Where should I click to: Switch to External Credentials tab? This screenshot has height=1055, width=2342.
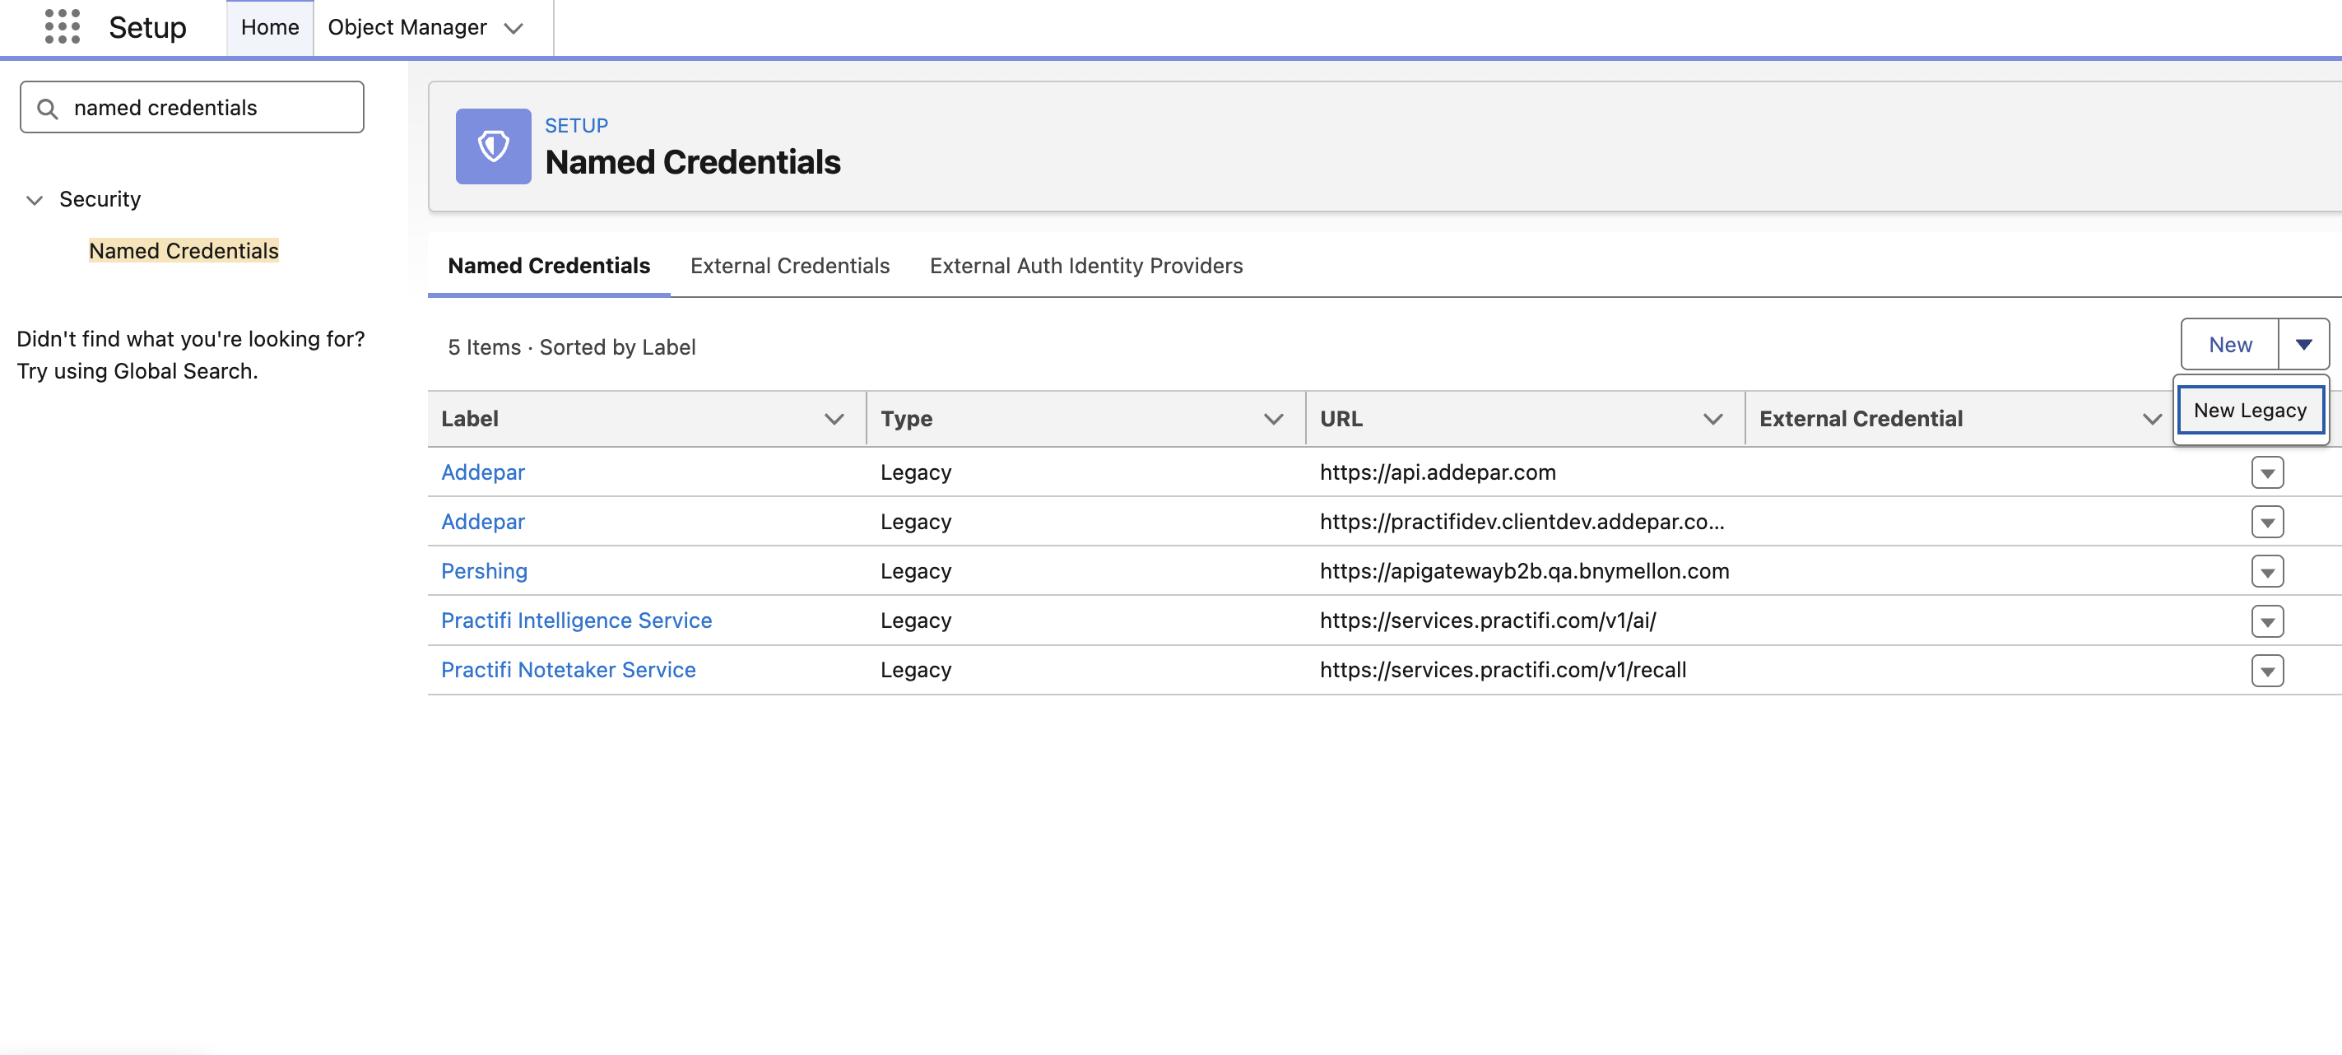(x=789, y=266)
